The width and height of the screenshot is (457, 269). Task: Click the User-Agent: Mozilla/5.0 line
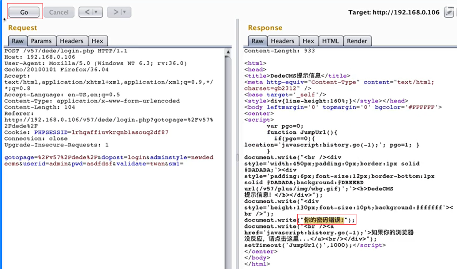click(95, 63)
